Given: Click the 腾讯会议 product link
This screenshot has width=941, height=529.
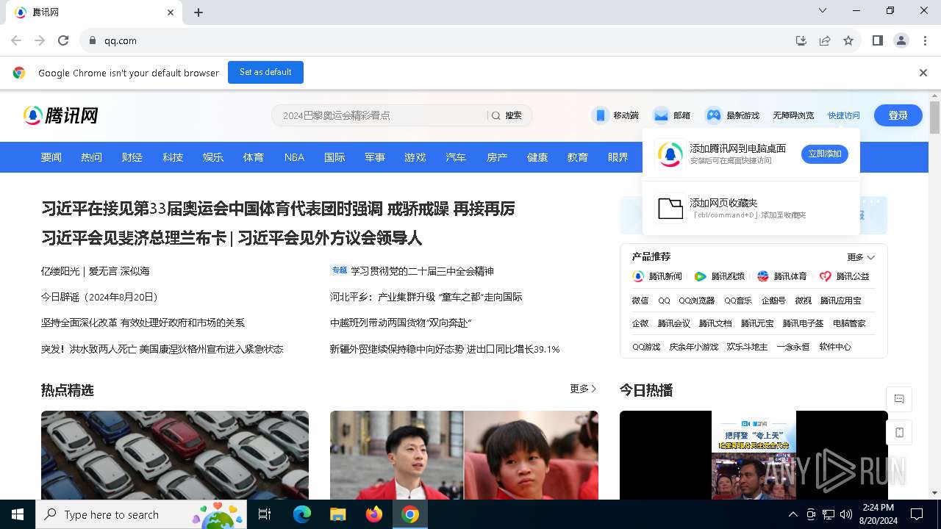Looking at the screenshot, I should pos(674,323).
